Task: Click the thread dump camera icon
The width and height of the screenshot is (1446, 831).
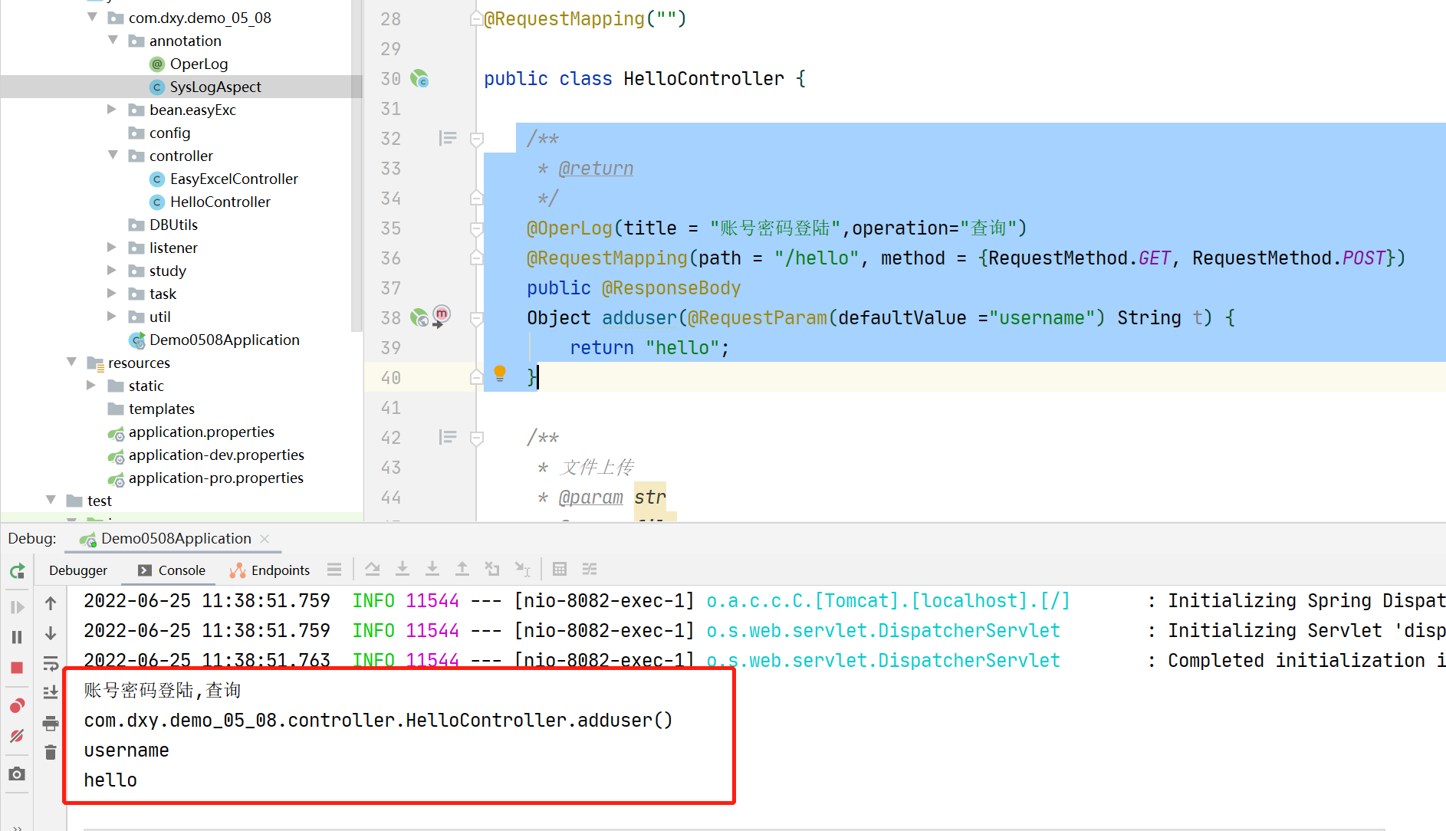Action: coord(17,774)
